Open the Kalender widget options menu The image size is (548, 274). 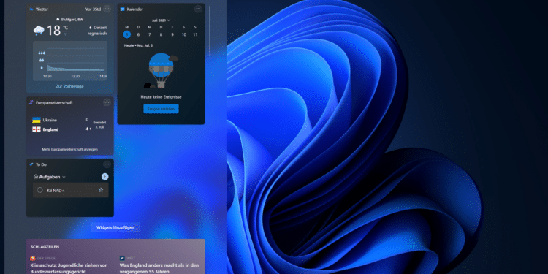click(x=198, y=9)
